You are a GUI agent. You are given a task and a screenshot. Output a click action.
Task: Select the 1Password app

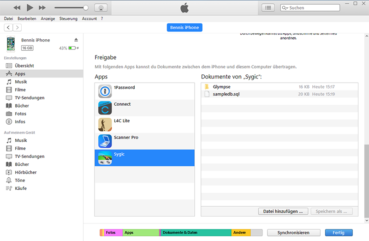[125, 88]
